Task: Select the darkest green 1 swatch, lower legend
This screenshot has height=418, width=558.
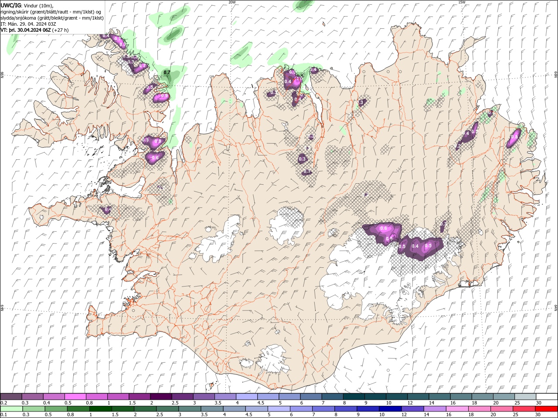Action: coord(100,409)
